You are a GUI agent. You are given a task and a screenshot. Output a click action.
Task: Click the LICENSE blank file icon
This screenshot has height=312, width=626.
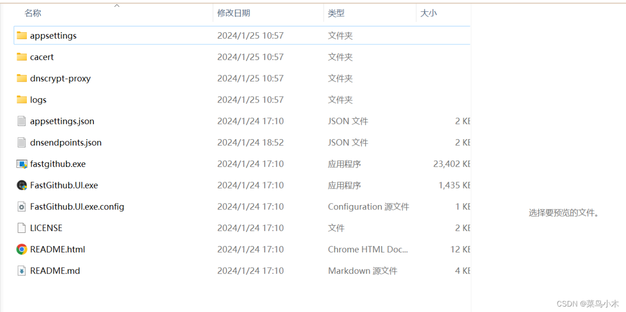(22, 228)
